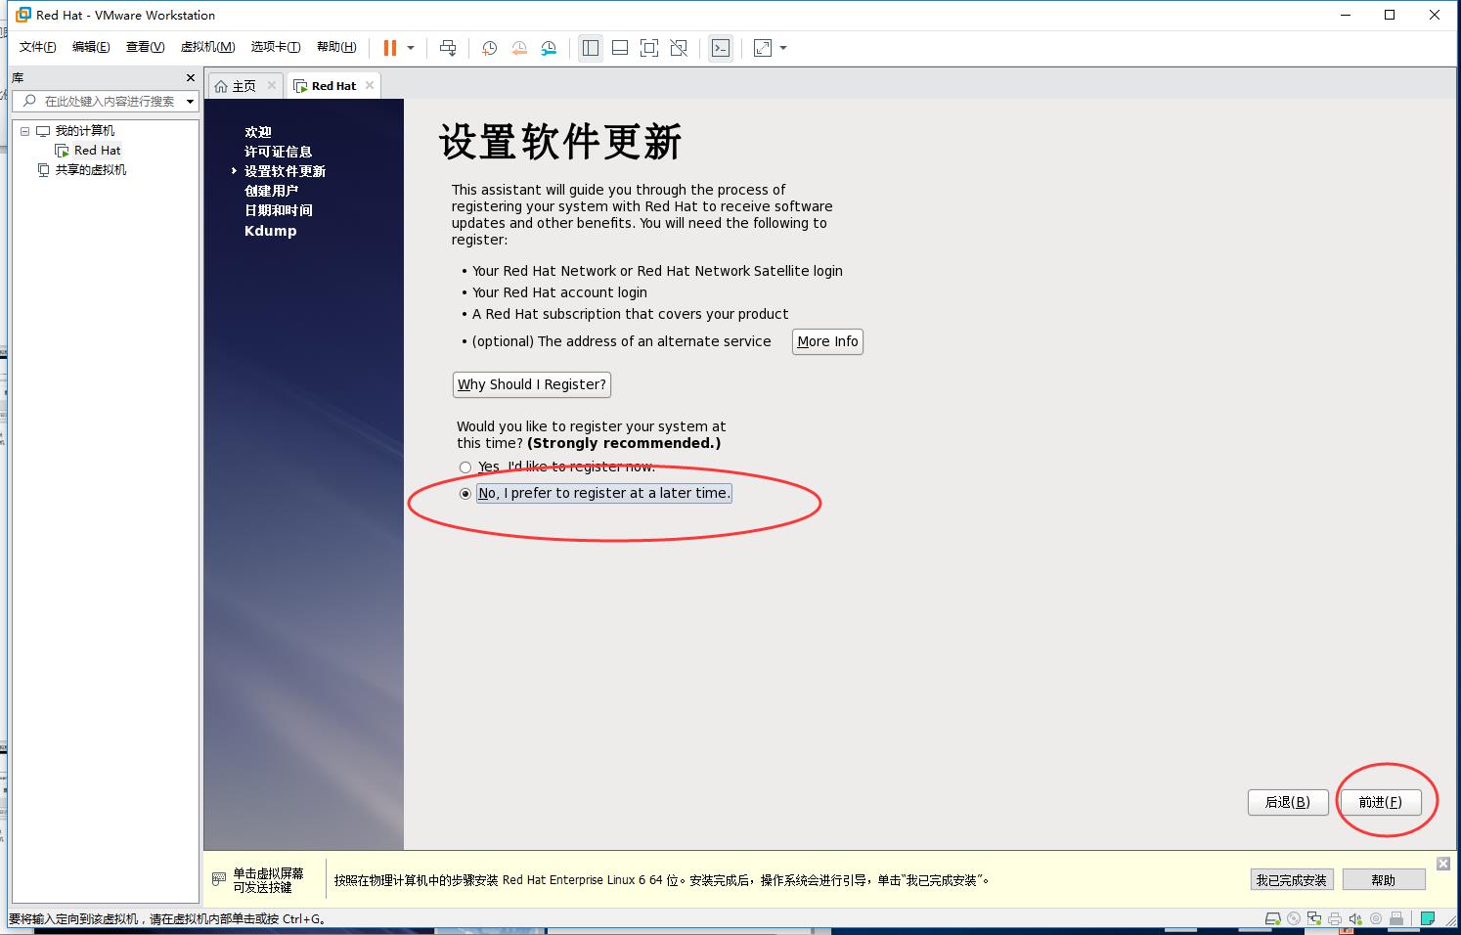
Task: Click the More Info button
Action: click(827, 341)
